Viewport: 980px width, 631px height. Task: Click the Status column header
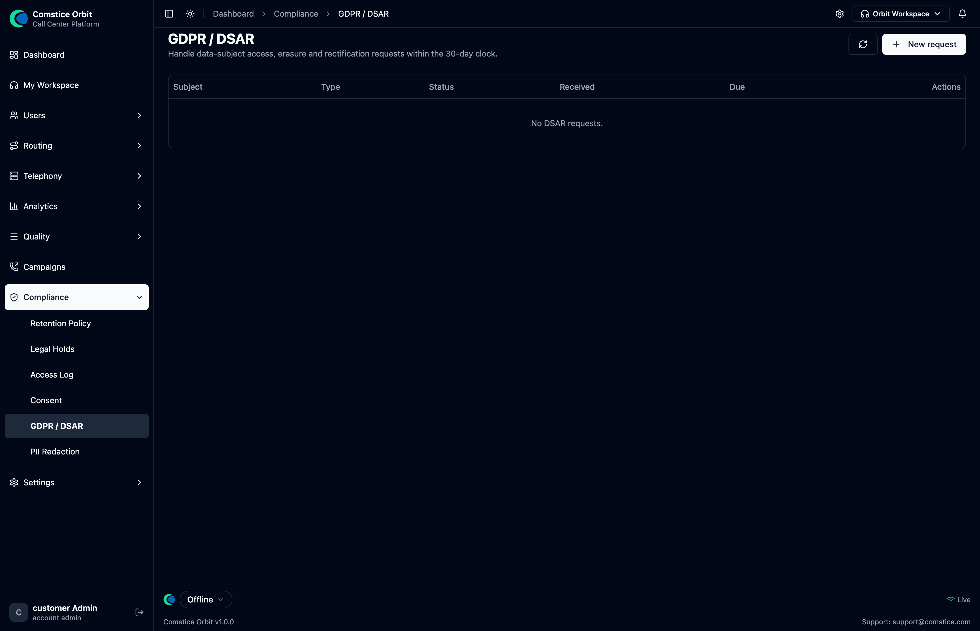tap(441, 87)
